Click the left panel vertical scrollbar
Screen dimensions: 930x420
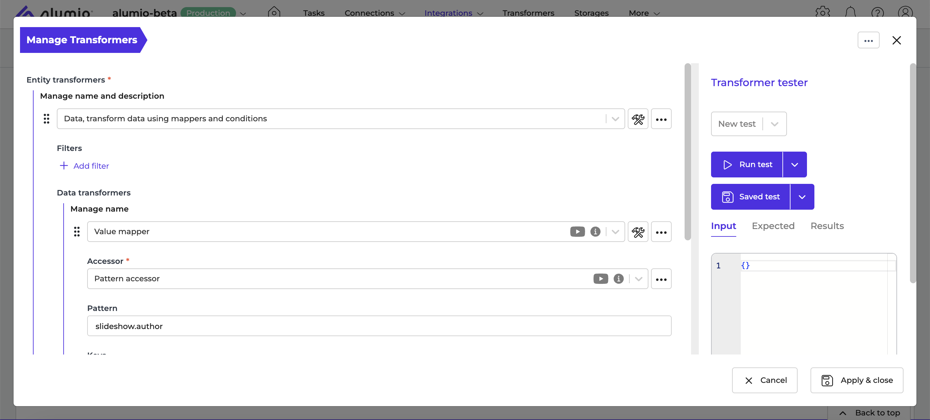(687, 151)
